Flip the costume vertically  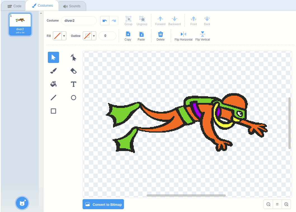pos(203,36)
